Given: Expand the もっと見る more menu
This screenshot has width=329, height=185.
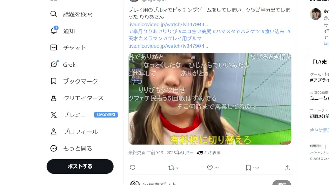Looking at the screenshot, I should click(53, 148).
